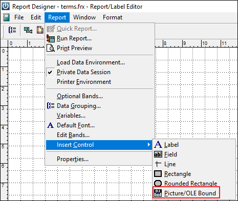
Task: Close the open Report menu
Action: (x=57, y=17)
